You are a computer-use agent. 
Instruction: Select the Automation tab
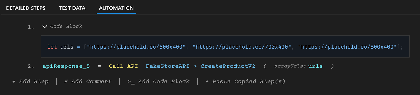(116, 8)
